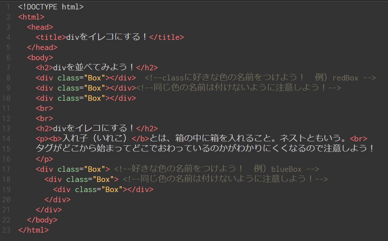Click the closing p tag on line 16
388x241 pixels.
click(44, 159)
